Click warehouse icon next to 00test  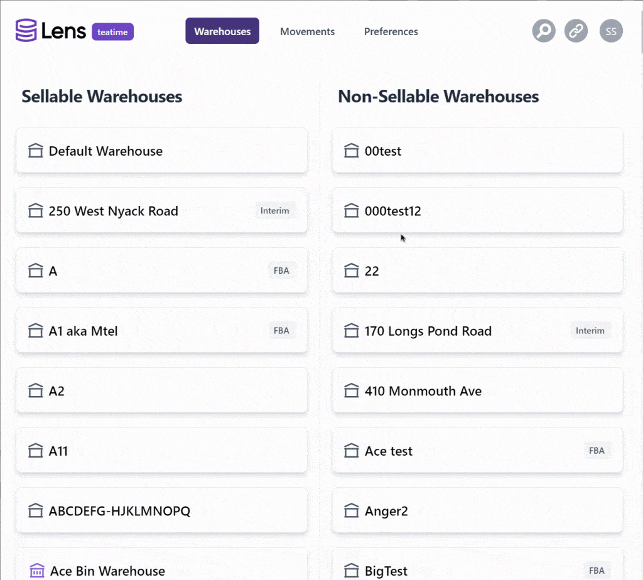352,151
